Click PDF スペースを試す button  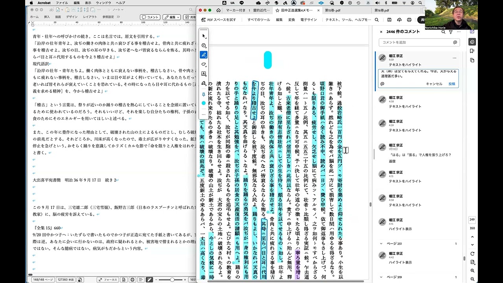[x=219, y=20]
